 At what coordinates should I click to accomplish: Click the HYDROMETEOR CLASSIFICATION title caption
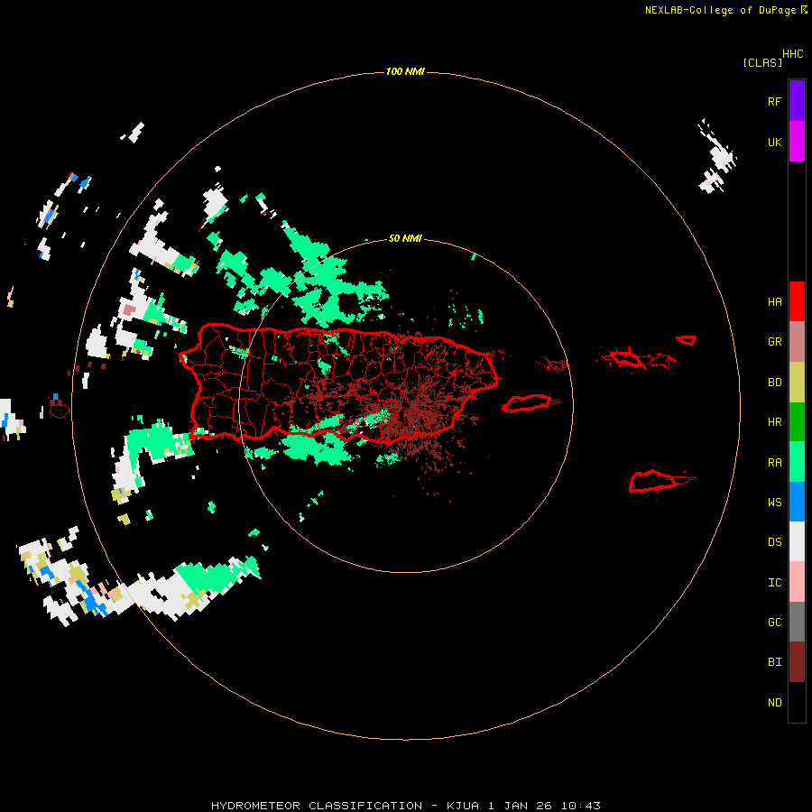click(406, 806)
